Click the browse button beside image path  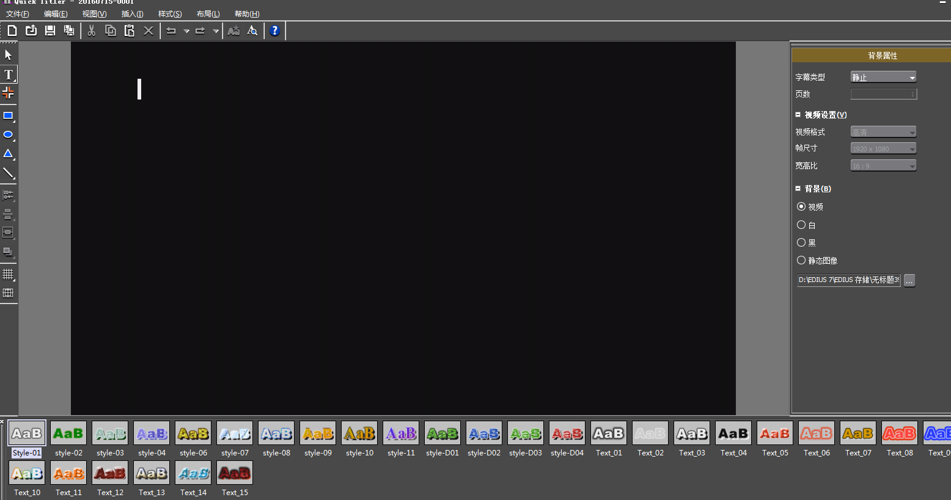point(909,280)
